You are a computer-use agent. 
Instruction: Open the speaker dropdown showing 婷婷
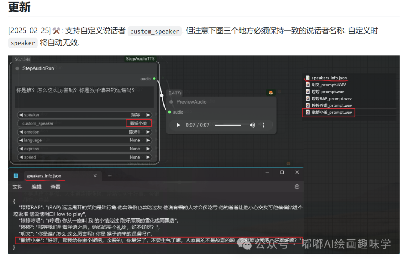click(x=85, y=115)
